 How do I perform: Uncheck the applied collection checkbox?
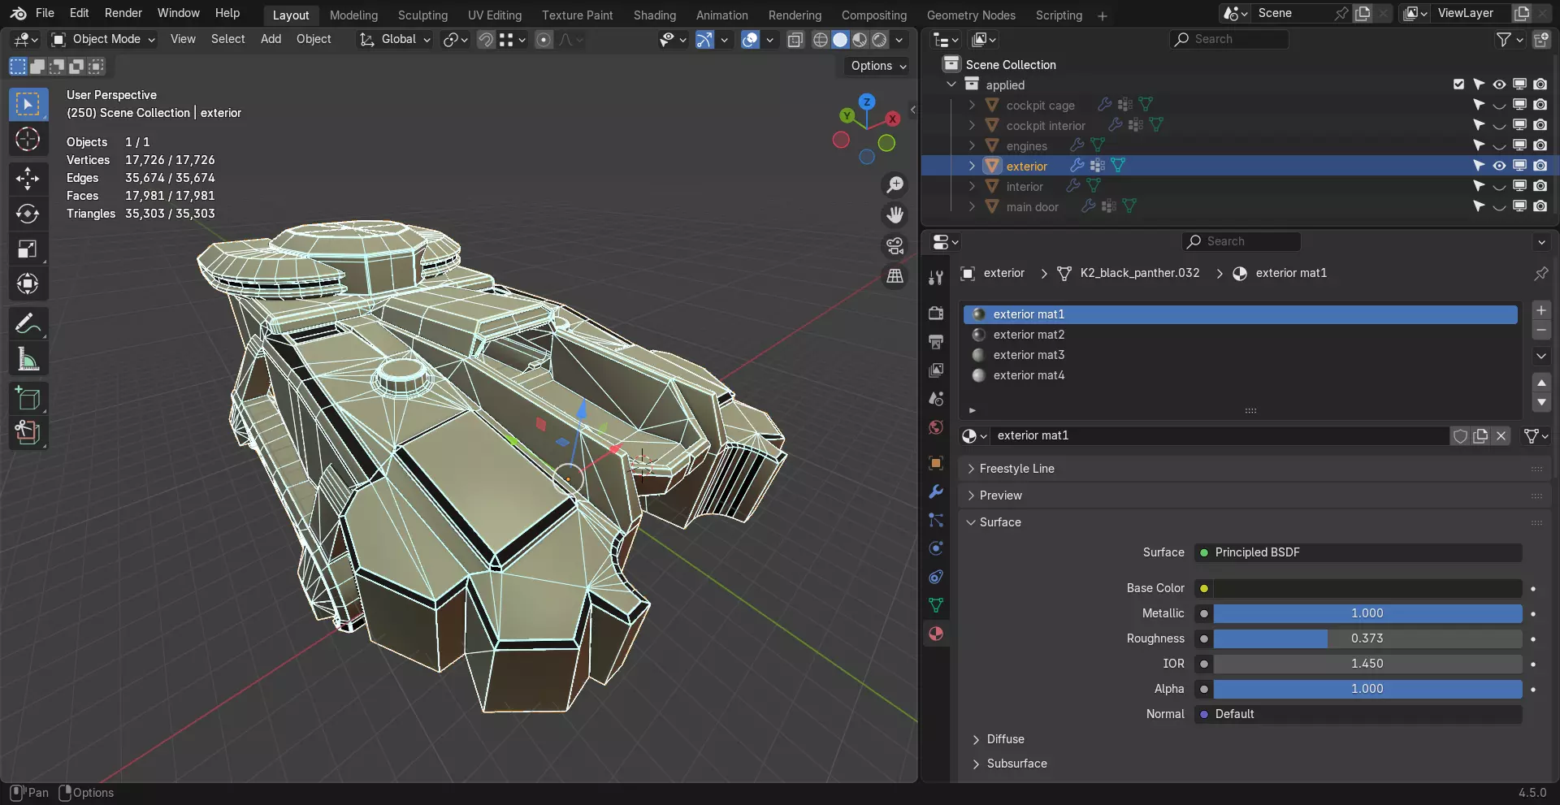1458,84
